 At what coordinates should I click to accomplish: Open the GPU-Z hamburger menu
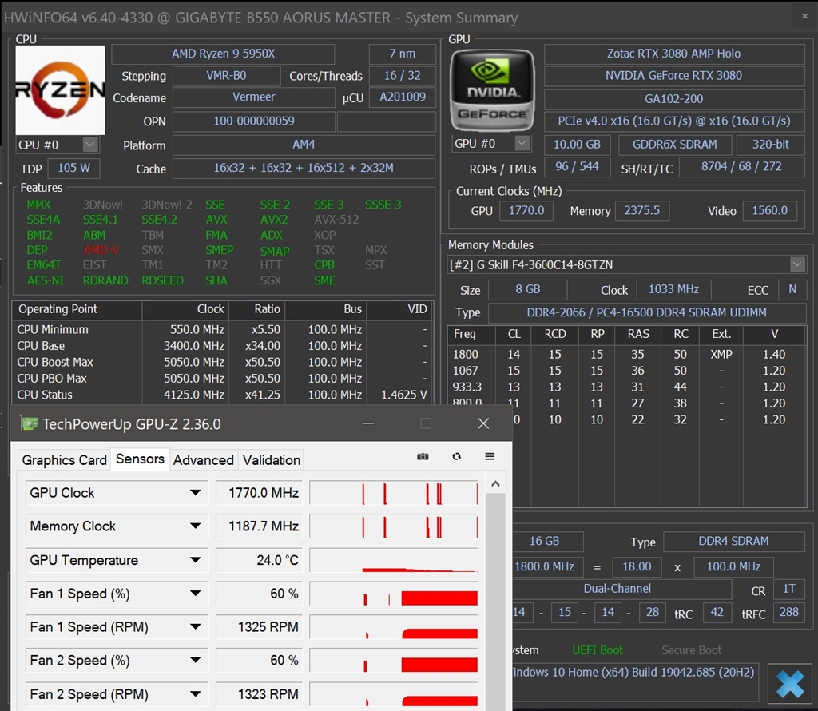pos(490,456)
